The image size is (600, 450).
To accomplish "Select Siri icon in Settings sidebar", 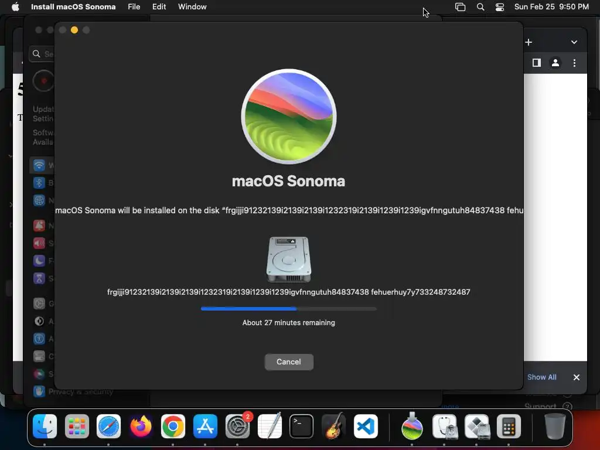I will point(39,374).
